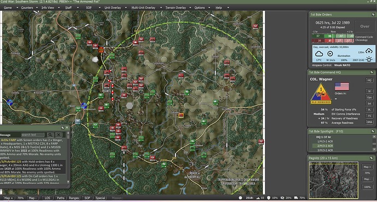Open the Info View menu
377x202 pixels.
click(48, 8)
